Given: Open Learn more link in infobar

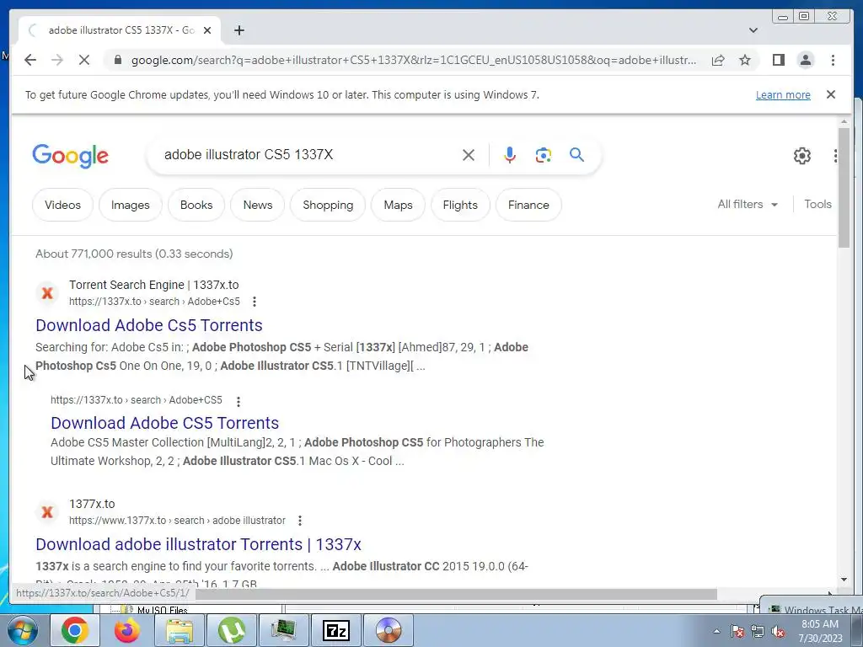Looking at the screenshot, I should [x=783, y=94].
